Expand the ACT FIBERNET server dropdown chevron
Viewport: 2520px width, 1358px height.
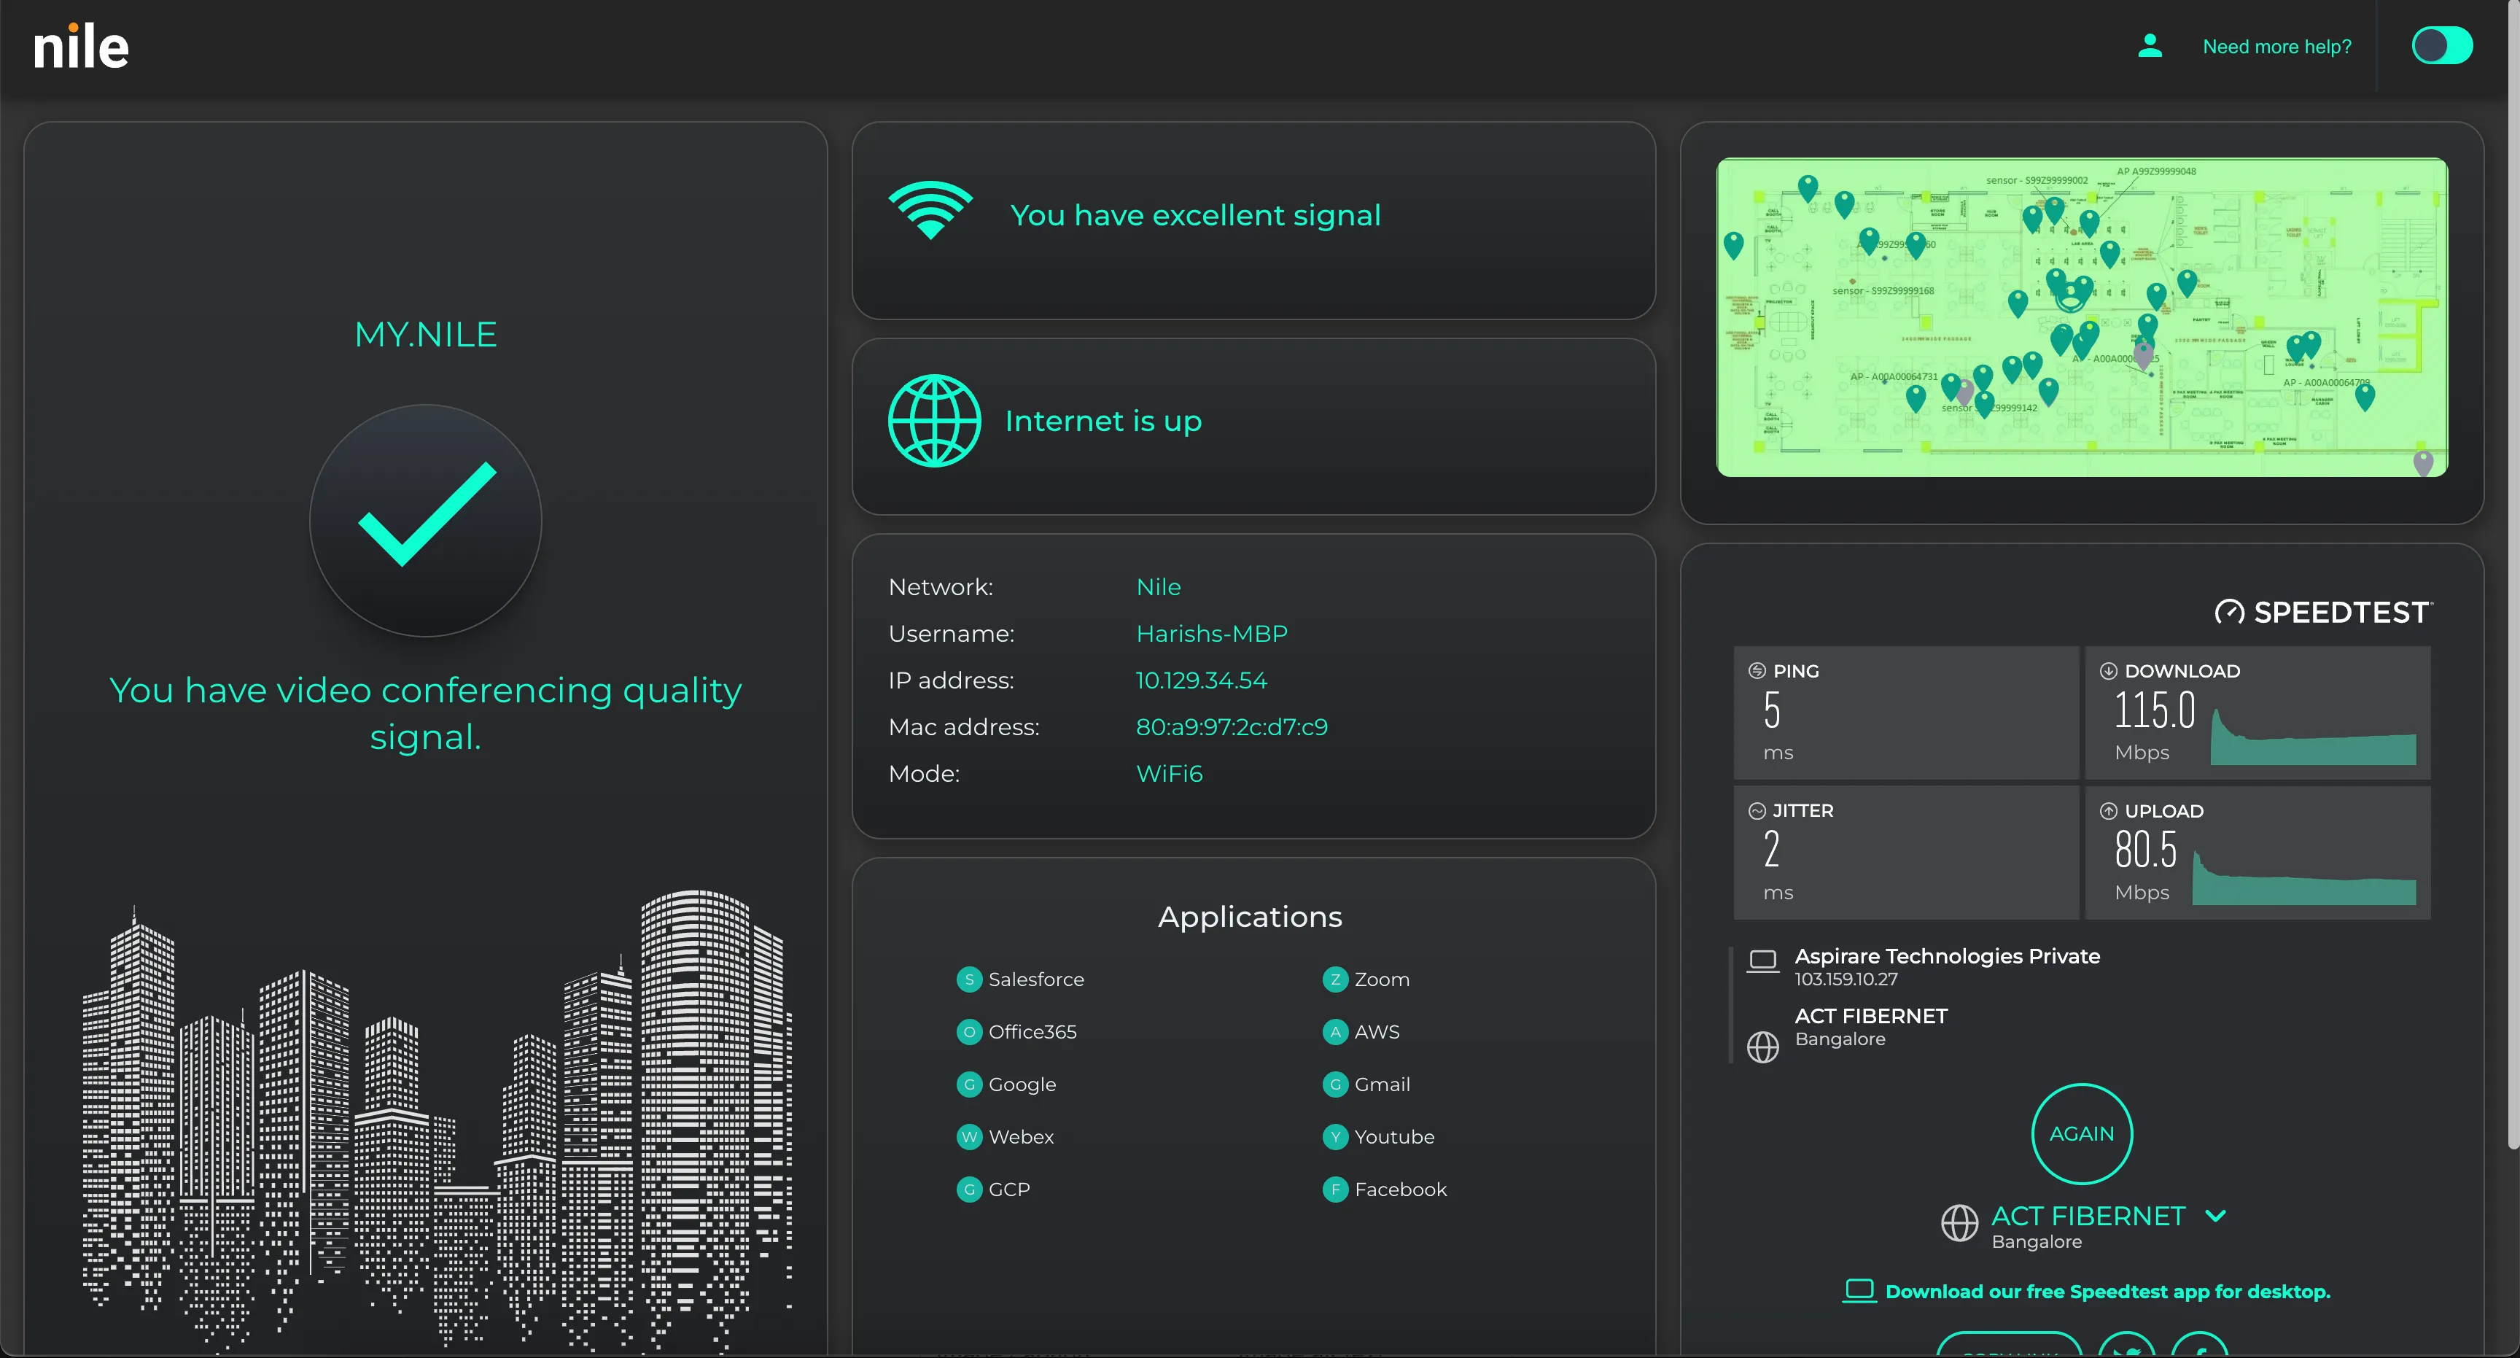click(x=2216, y=1216)
